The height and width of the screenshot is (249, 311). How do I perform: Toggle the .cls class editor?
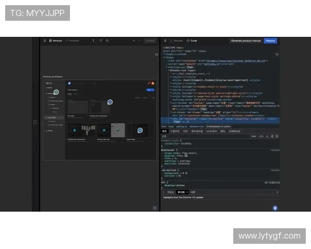[x=261, y=136]
